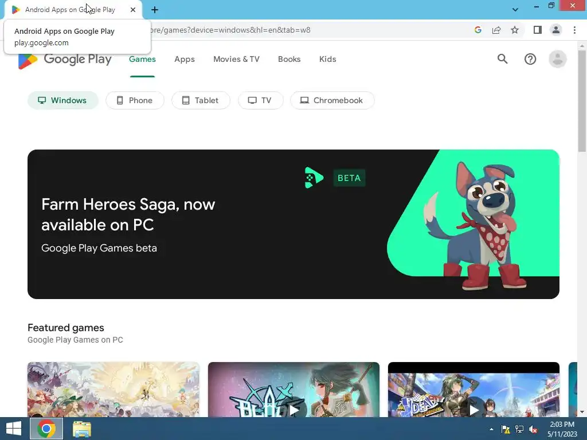Viewport: 587px width, 440px height.
Task: Open network tray icon
Action: [519, 429]
